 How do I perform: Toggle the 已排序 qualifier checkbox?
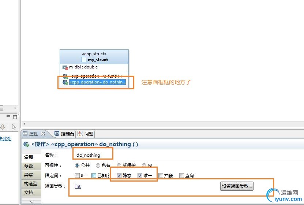pos(94,175)
